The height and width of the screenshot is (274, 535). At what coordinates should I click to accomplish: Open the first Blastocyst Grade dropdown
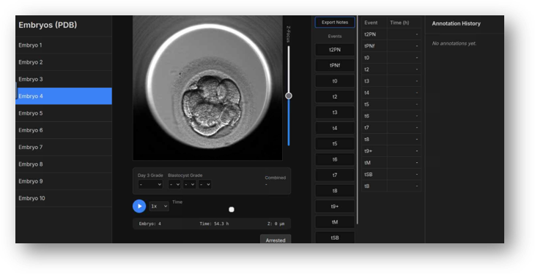(x=174, y=184)
